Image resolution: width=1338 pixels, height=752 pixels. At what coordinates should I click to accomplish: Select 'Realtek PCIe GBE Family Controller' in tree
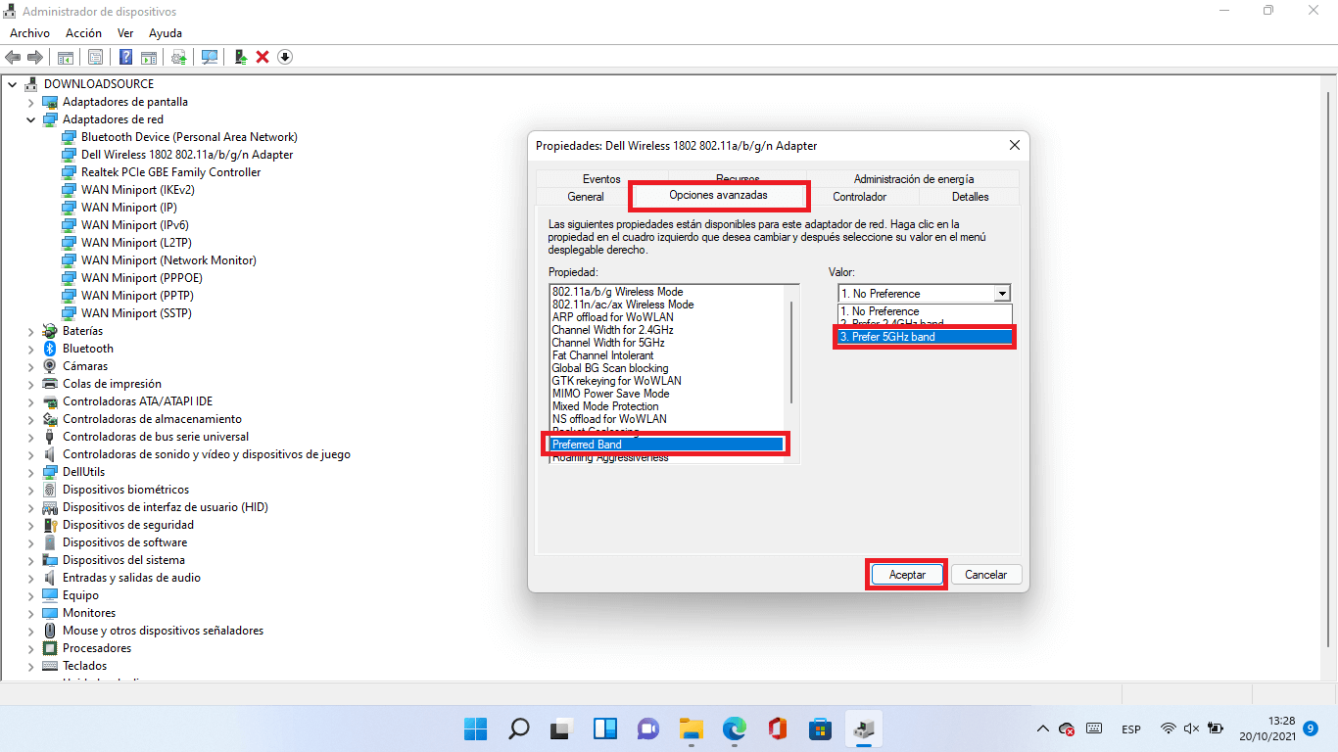tap(170, 172)
